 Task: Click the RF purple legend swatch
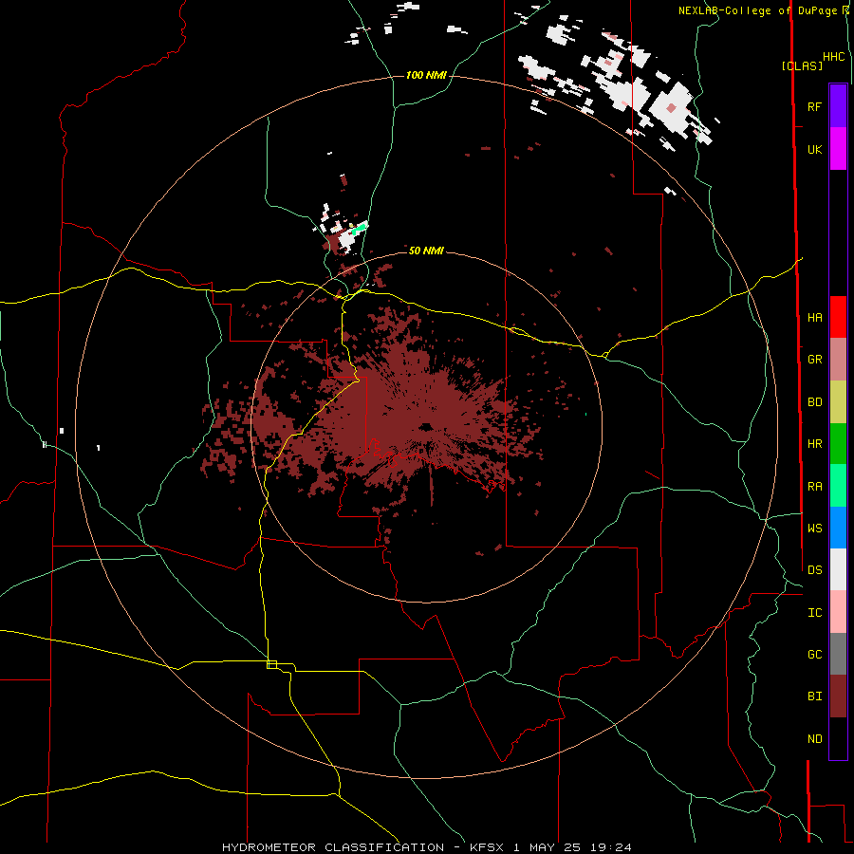838,106
